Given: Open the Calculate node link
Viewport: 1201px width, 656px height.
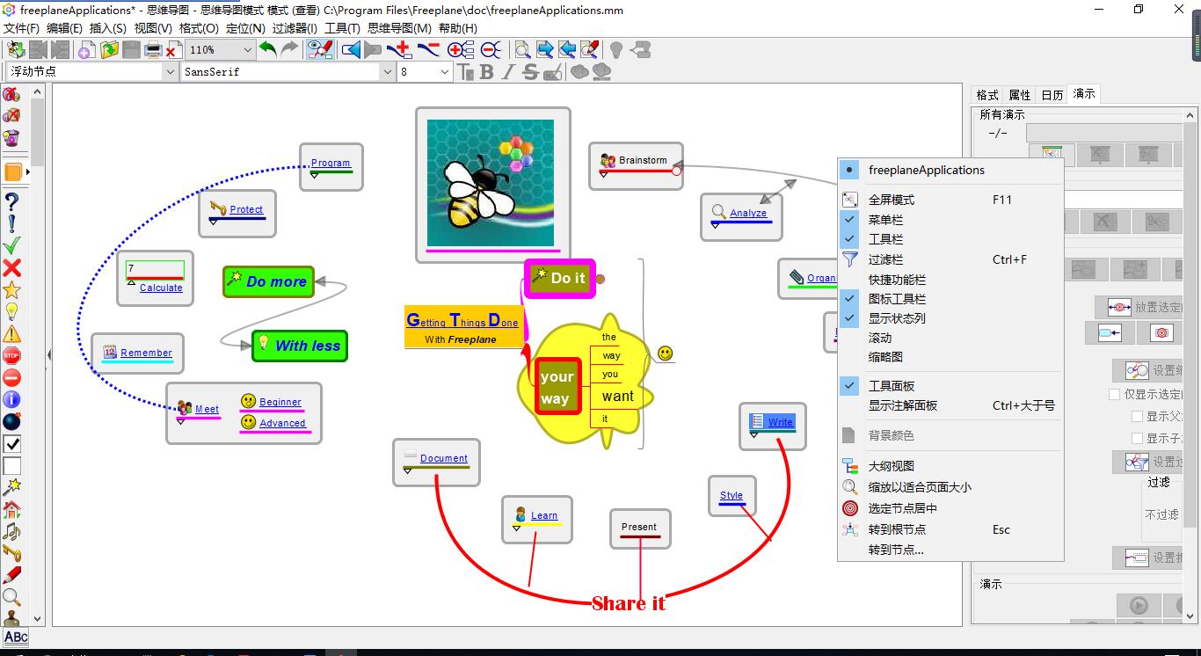Looking at the screenshot, I should coord(161,288).
